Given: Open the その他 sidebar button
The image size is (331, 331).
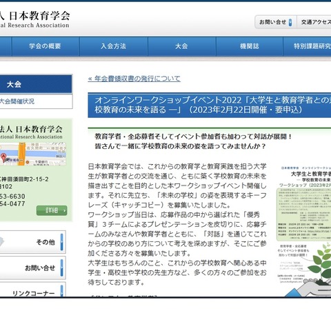Looking at the screenshot, I should tap(32, 242).
